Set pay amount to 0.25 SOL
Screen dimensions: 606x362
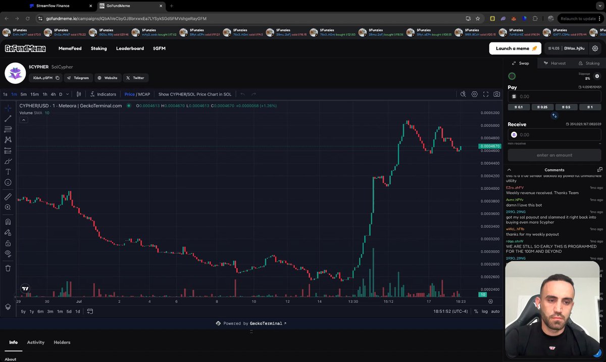click(x=542, y=107)
